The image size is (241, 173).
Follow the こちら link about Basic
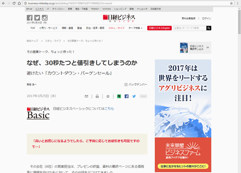pyautogui.click(x=109, y=109)
